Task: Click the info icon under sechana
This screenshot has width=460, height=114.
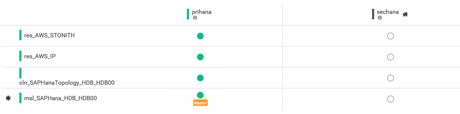Action: [x=380, y=18]
